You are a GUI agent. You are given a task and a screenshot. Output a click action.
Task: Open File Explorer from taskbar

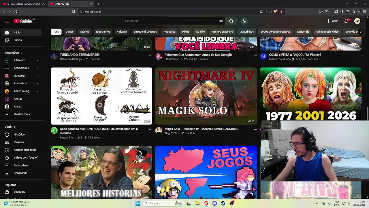click(197, 203)
